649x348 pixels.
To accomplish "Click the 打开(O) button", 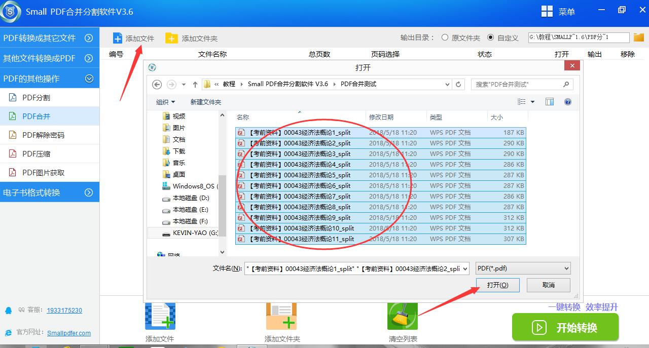I will [497, 285].
